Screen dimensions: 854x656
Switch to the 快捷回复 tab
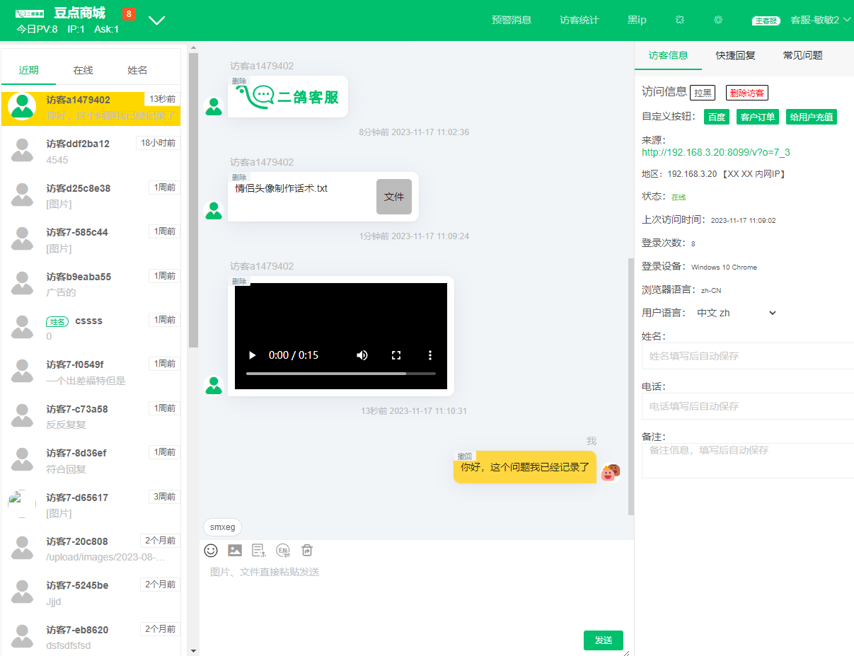point(735,55)
